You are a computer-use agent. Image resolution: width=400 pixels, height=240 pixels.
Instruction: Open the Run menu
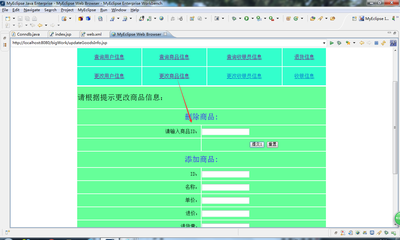coord(104,10)
